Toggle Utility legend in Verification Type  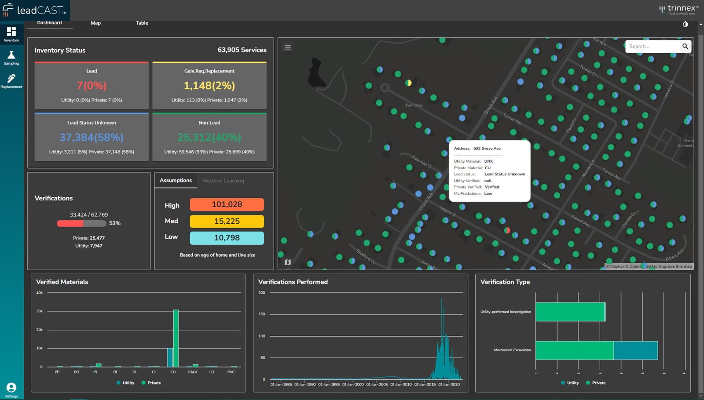pyautogui.click(x=570, y=383)
